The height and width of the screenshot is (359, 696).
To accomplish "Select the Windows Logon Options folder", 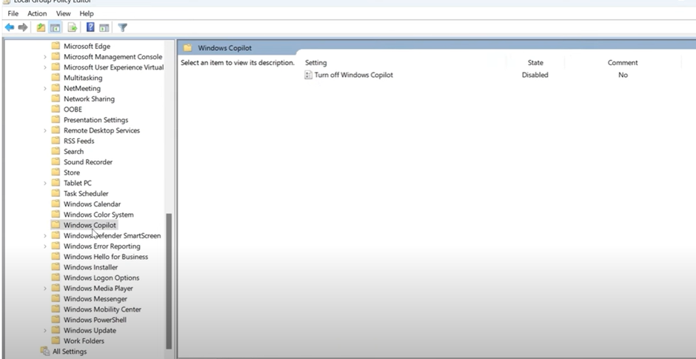I will 101,278.
